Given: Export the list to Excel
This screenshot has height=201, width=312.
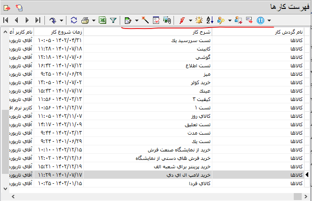Looking at the screenshot, I should click(x=102, y=20).
